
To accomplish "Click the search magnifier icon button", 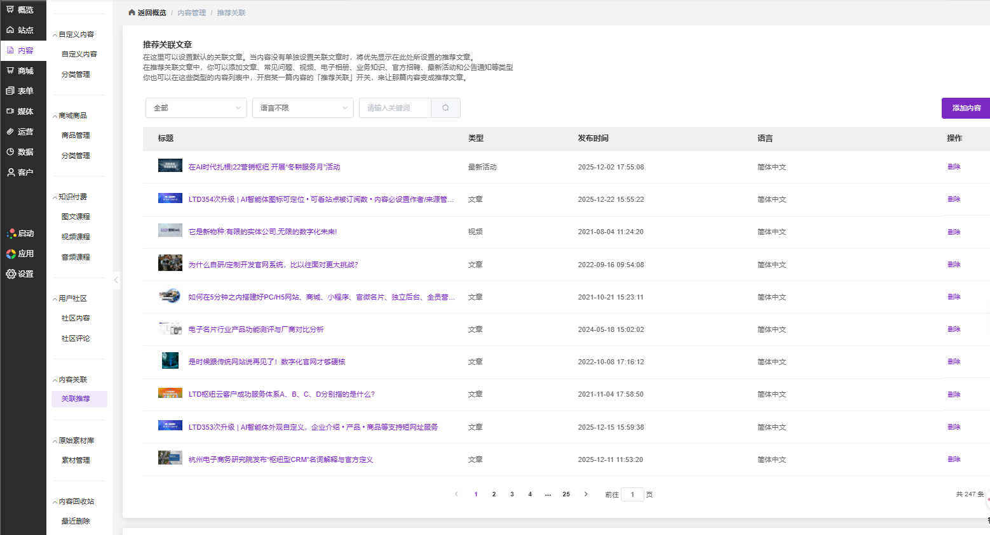I will point(445,108).
